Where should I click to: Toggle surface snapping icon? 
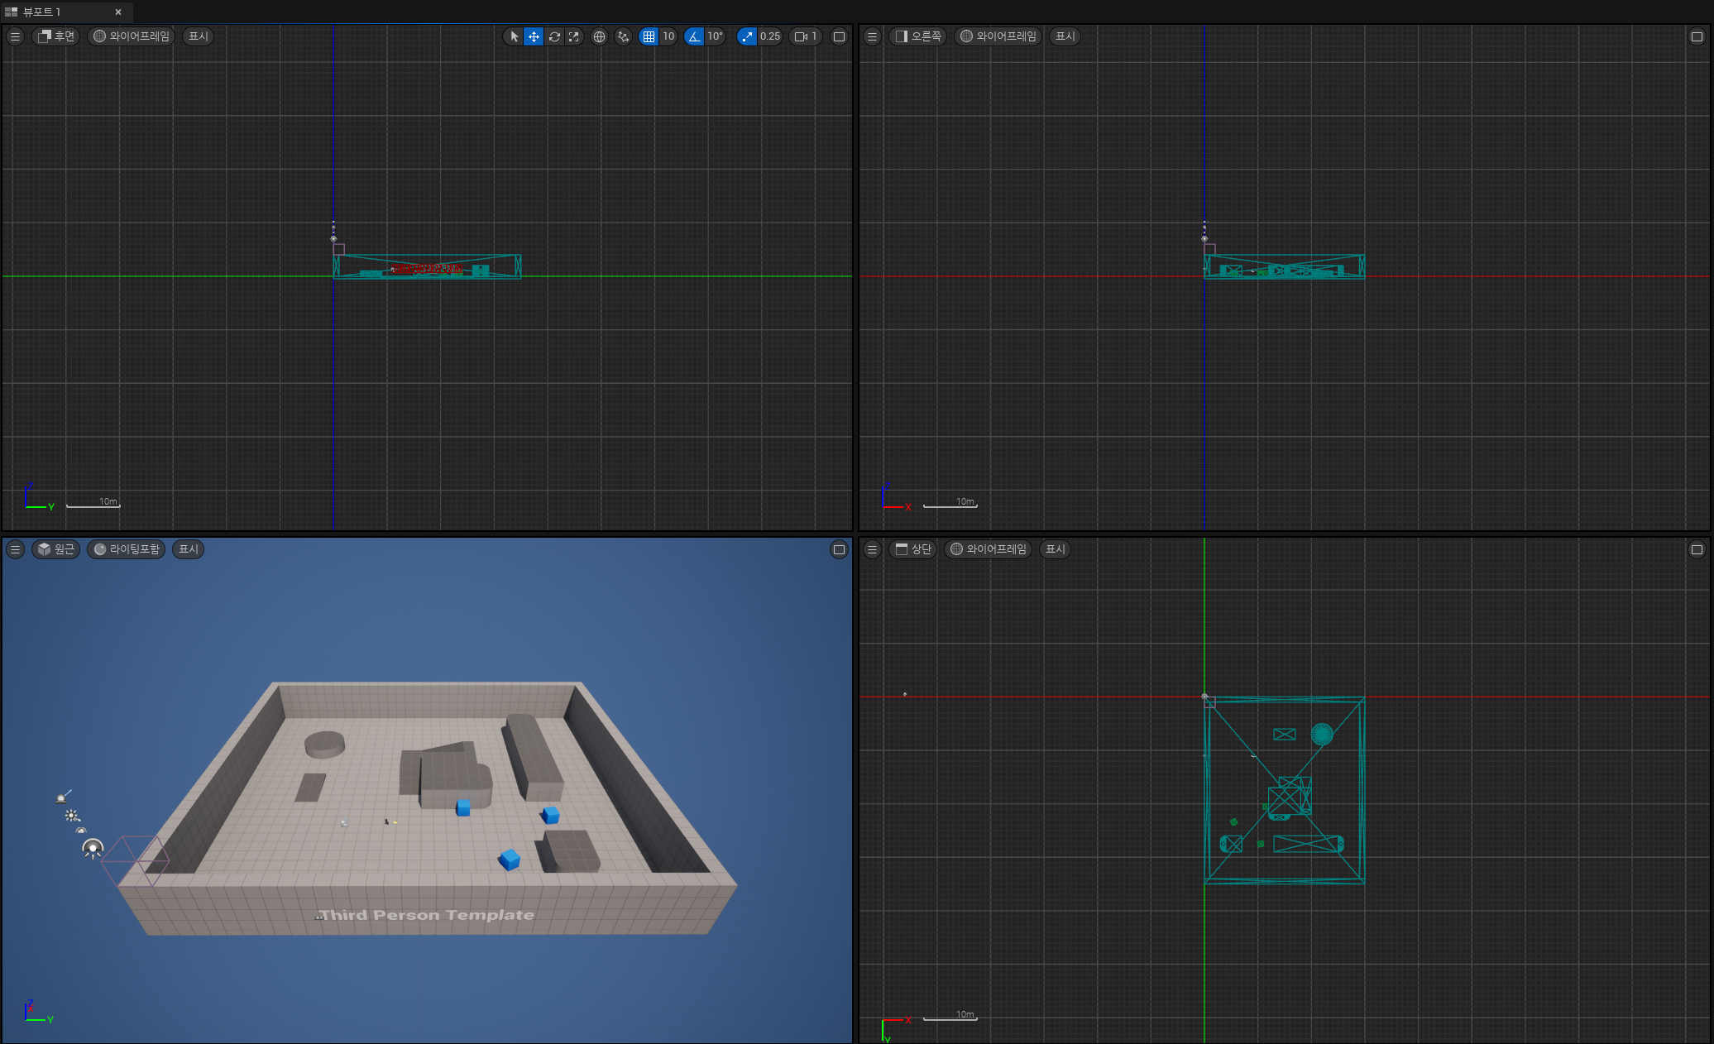click(x=623, y=36)
